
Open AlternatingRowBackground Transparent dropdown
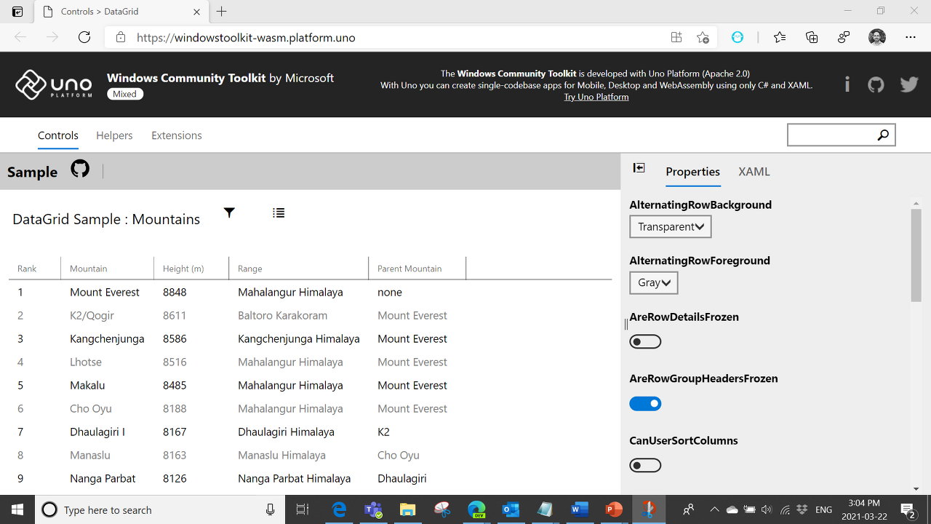pyautogui.click(x=671, y=226)
